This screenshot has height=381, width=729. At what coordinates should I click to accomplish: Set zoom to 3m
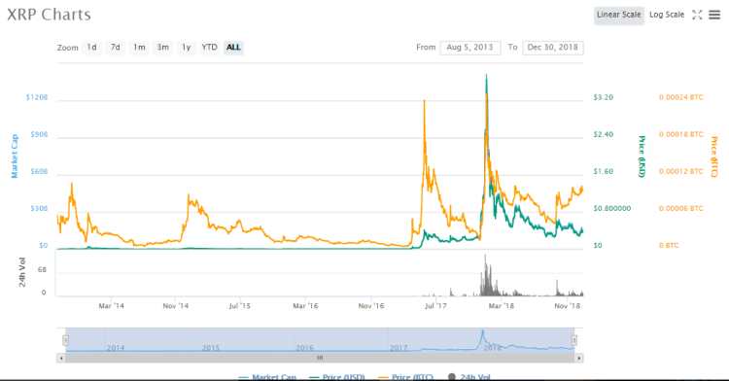click(x=162, y=48)
